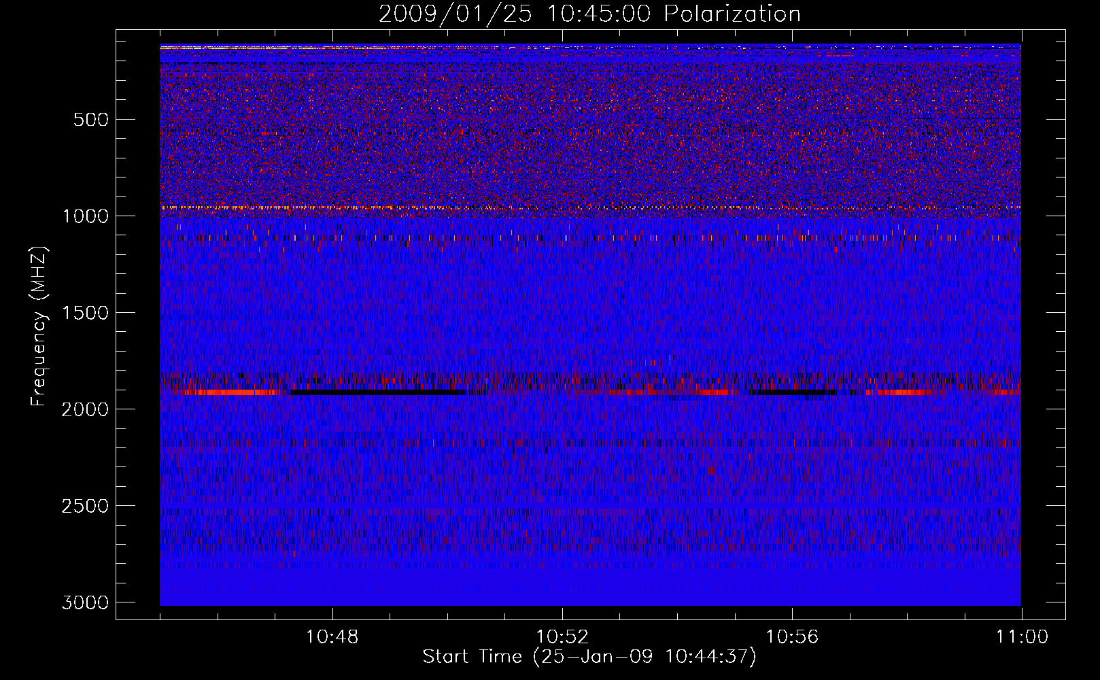Click the 2500 frequency tick label
The image size is (1100, 680).
(x=86, y=506)
